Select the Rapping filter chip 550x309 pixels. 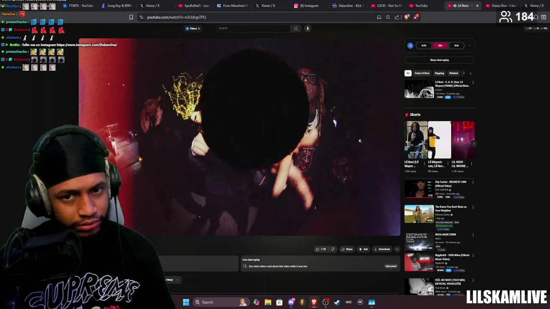coord(439,73)
